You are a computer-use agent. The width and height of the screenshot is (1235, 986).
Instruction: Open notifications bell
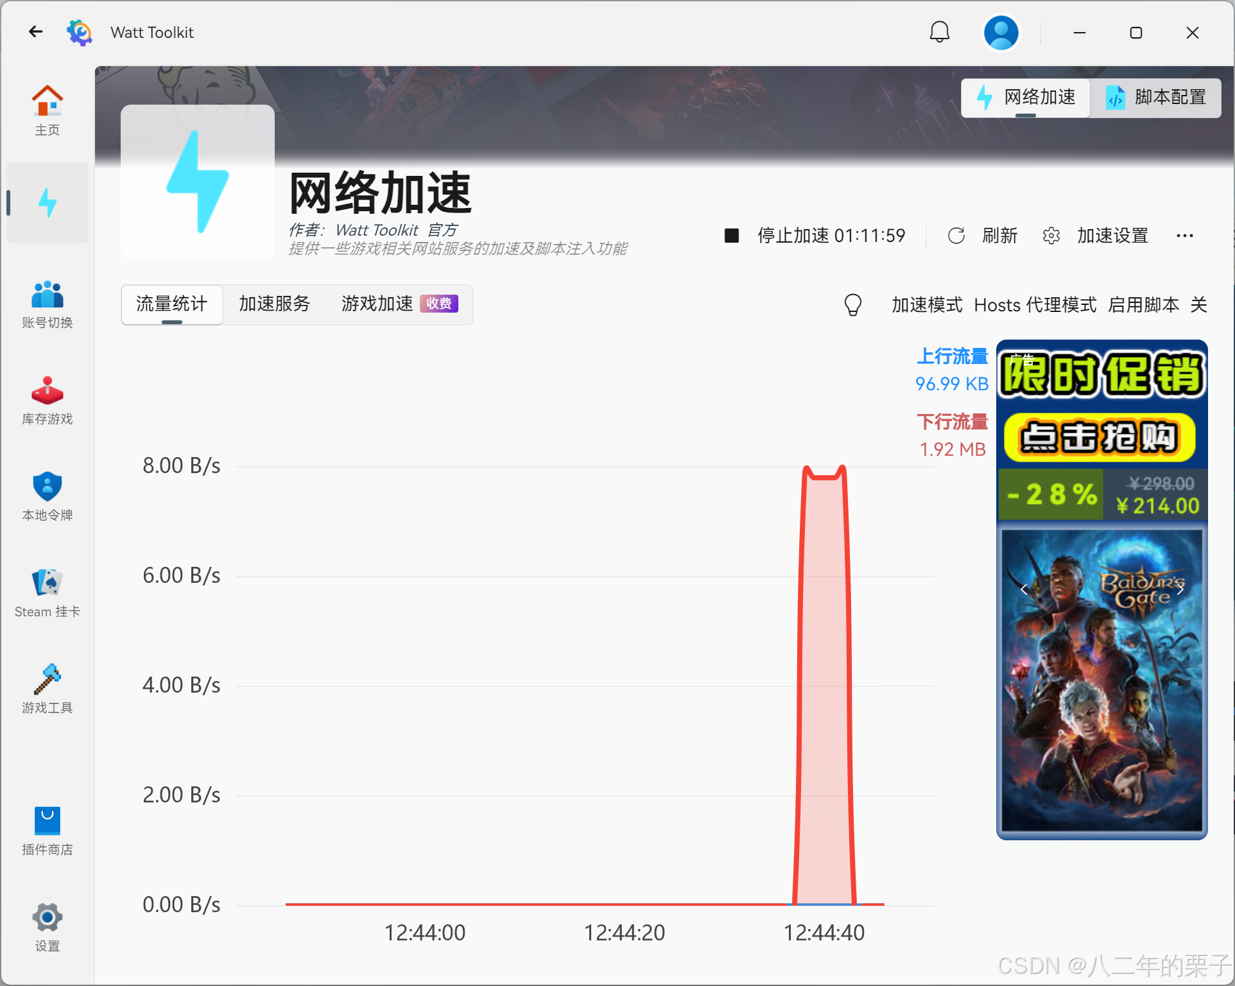939,31
